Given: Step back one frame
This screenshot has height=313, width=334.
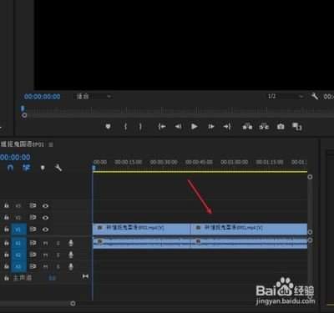Looking at the screenshot, I should click(x=178, y=127).
